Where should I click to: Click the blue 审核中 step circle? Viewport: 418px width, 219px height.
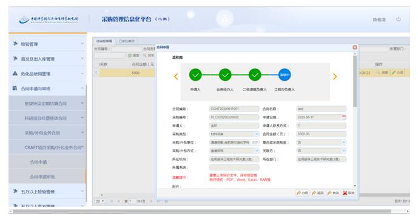pyautogui.click(x=285, y=75)
